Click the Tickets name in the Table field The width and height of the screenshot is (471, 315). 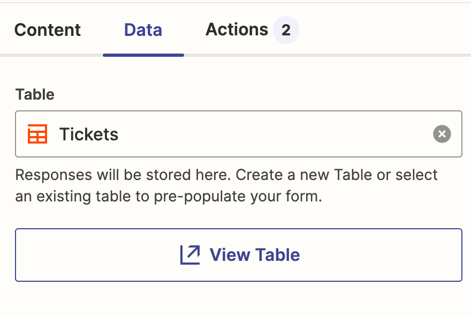[x=89, y=134]
